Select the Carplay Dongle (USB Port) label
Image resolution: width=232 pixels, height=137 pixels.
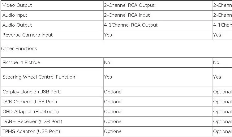tap(32, 92)
